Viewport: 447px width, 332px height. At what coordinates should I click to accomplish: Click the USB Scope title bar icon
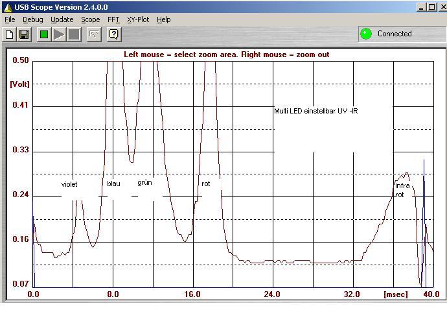7,7
